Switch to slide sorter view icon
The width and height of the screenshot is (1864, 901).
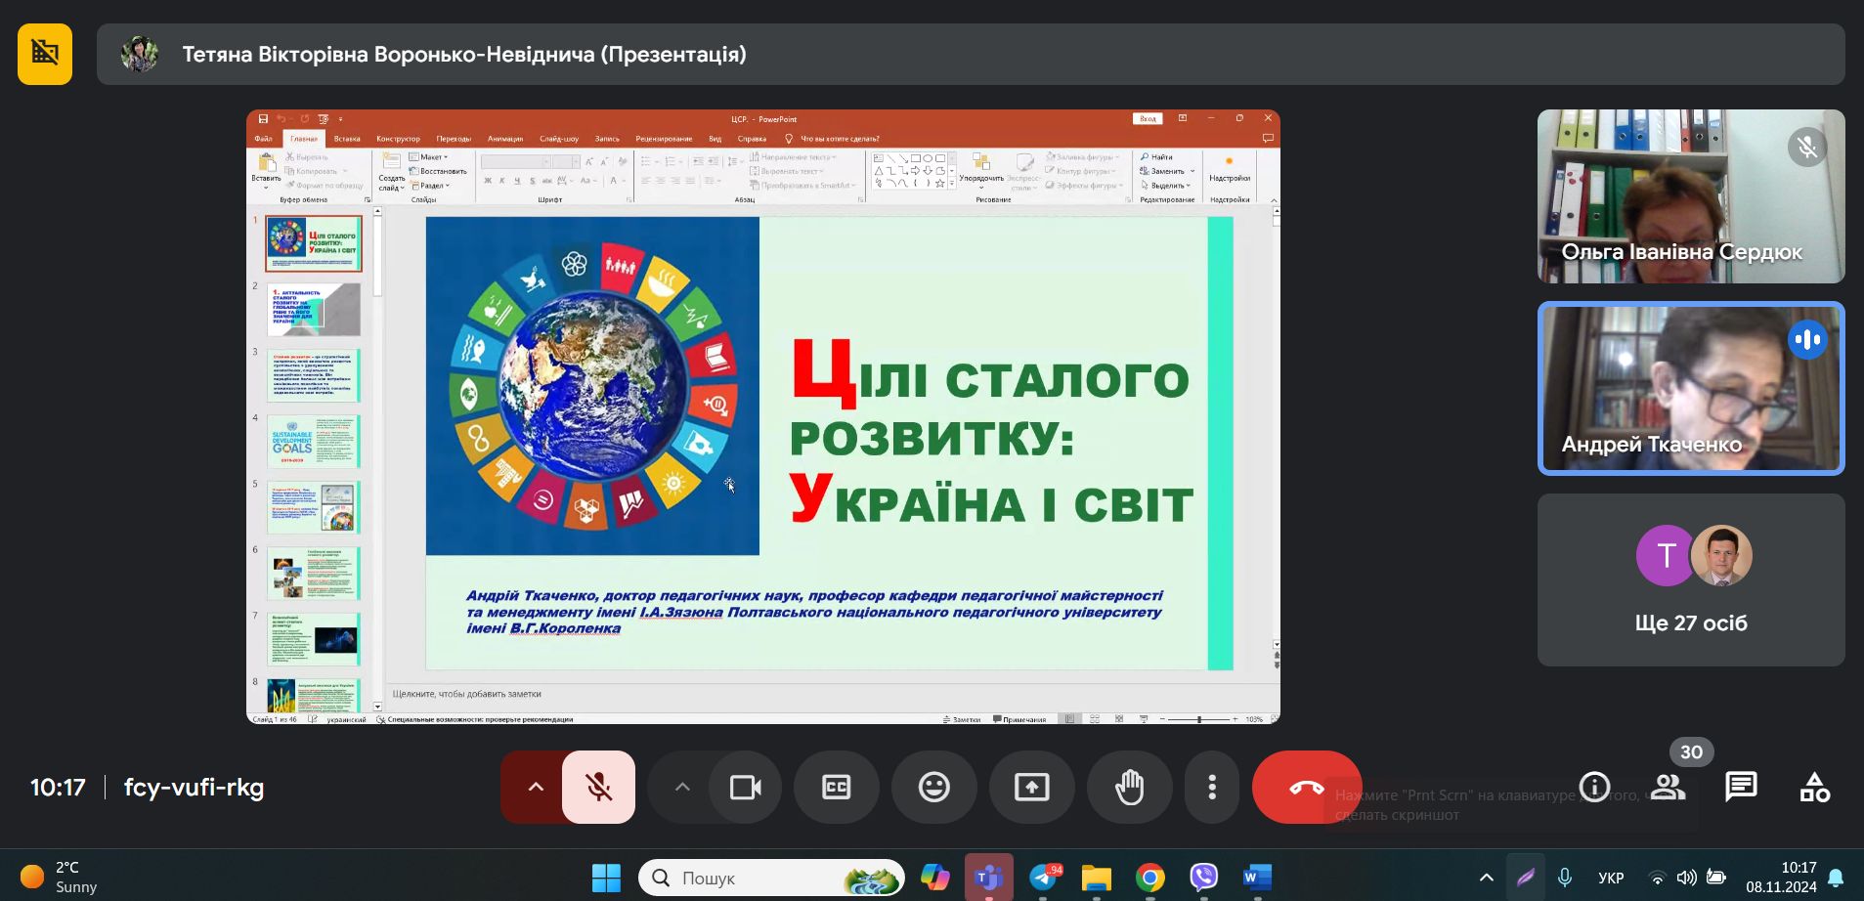1095,719
